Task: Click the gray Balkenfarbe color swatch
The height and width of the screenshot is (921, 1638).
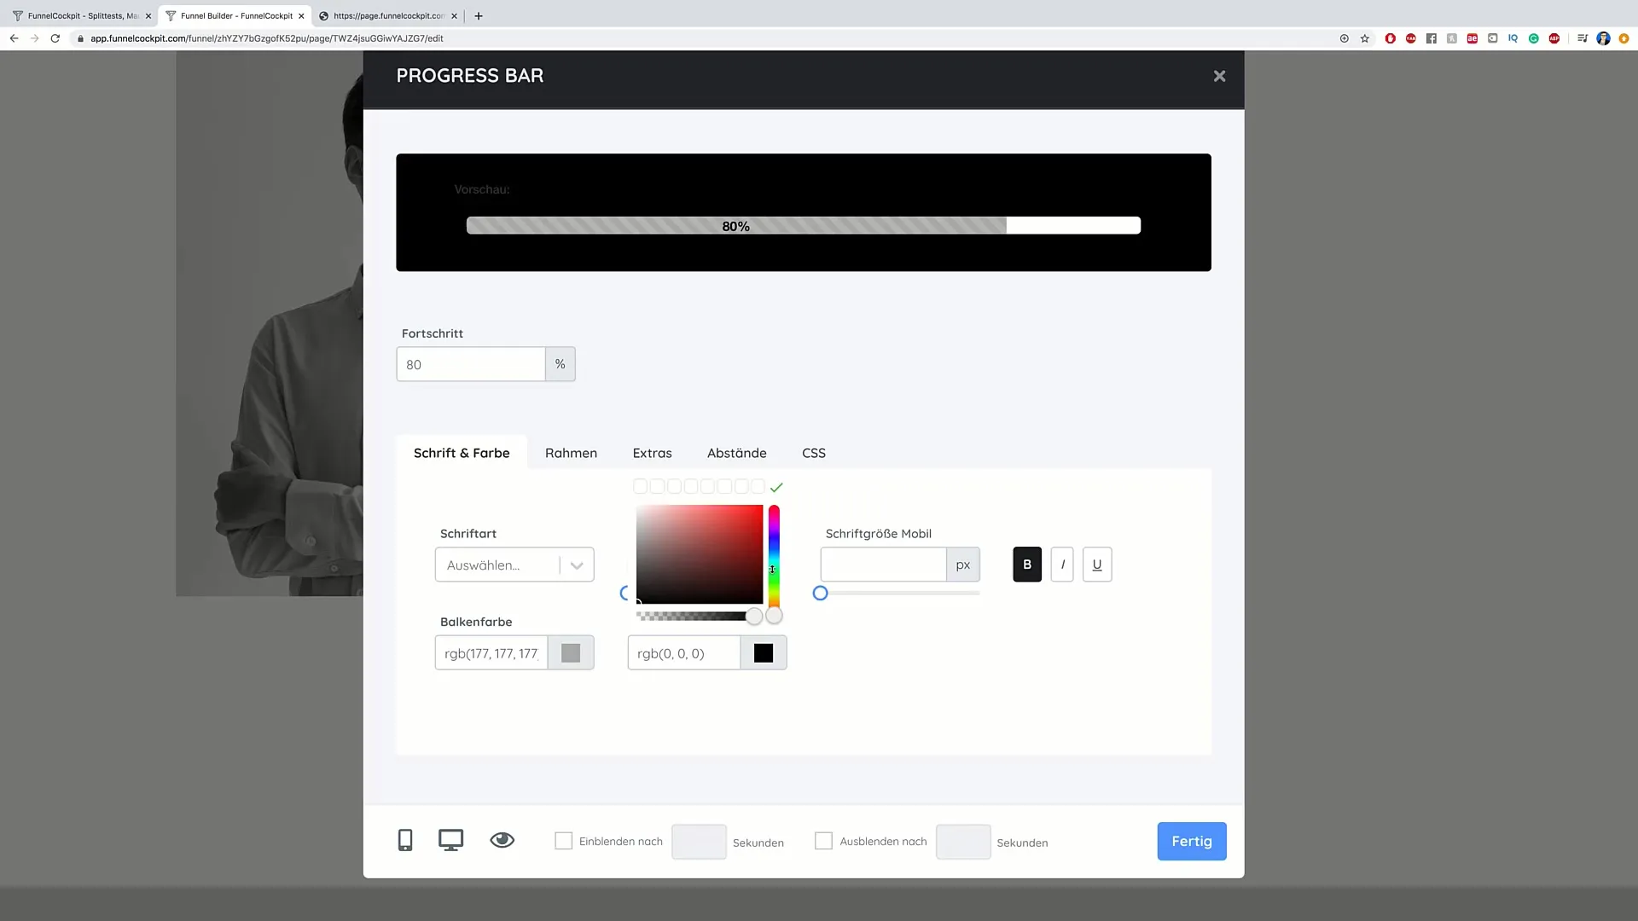Action: coord(571,652)
